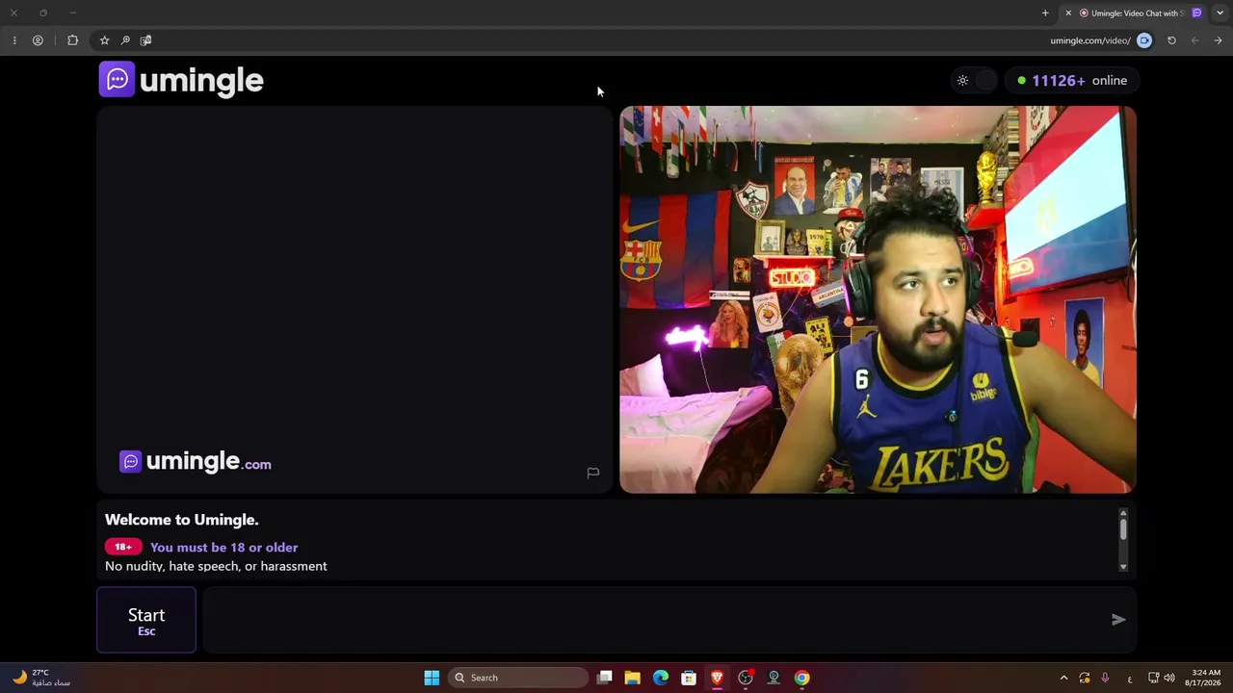Expand the system tray hidden icons chevron
Viewport: 1233px width, 693px height.
tap(1063, 678)
